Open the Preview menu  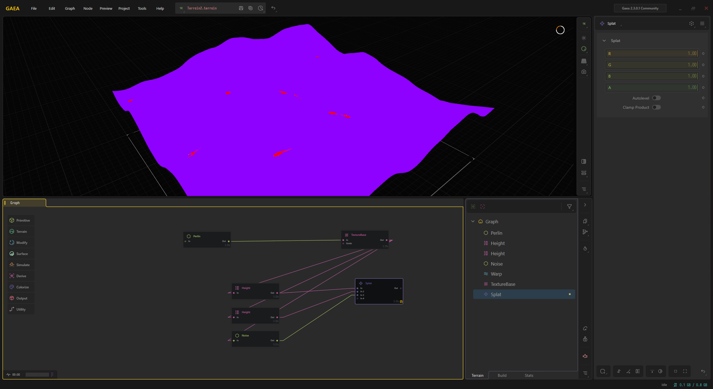pos(106,8)
